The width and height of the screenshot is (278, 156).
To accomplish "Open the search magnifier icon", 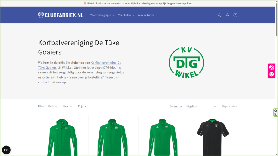I will tap(219, 15).
